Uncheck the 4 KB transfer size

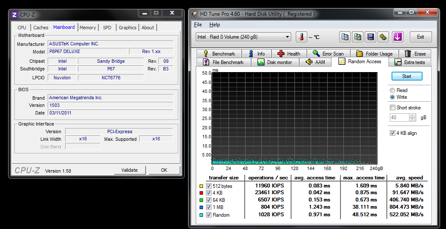pyautogui.click(x=209, y=193)
